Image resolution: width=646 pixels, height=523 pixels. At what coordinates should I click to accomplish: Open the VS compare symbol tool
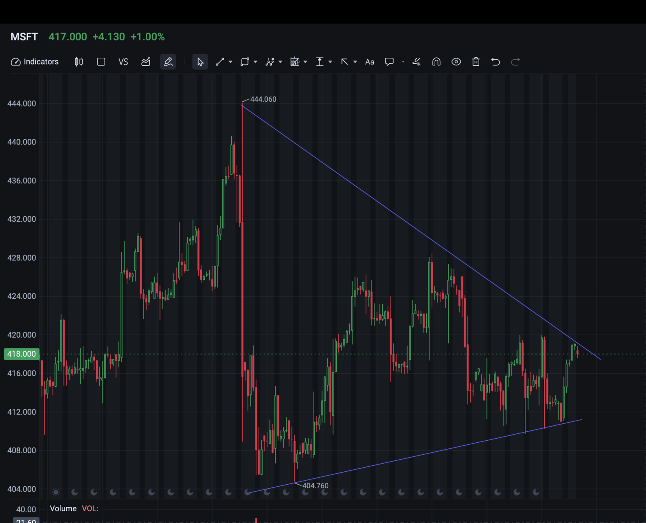pos(123,62)
